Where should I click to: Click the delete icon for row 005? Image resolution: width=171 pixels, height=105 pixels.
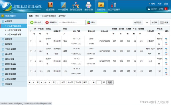click(166, 64)
